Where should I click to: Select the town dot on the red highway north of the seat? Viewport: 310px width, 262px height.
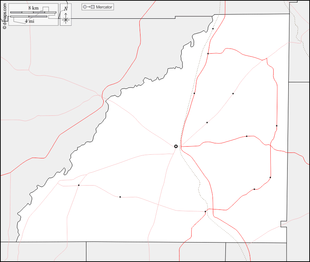click(194, 93)
